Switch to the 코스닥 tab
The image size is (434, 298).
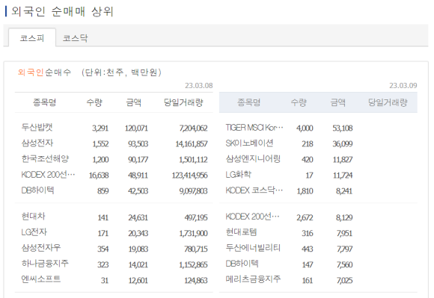[x=75, y=38]
